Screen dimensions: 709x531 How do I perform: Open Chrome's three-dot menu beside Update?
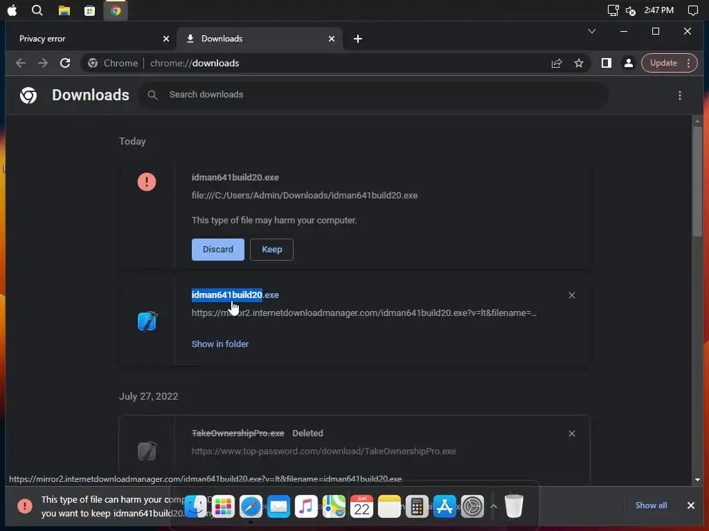pos(689,63)
